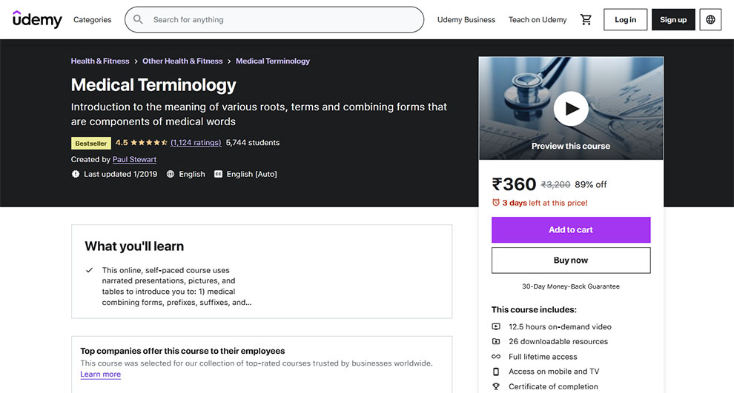Click Access on mobile and TV text
734x393 pixels.
click(554, 372)
